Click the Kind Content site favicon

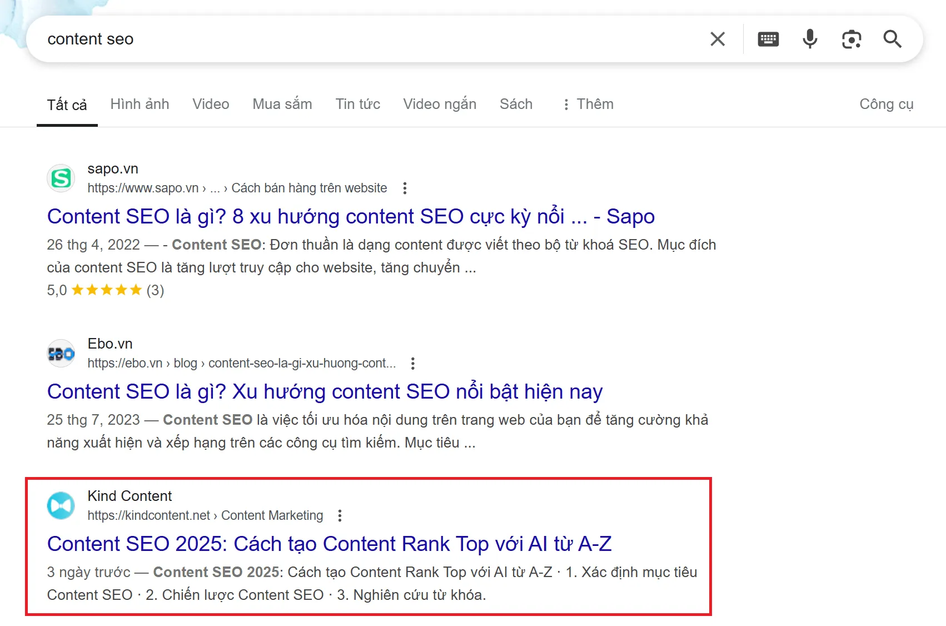tap(61, 506)
